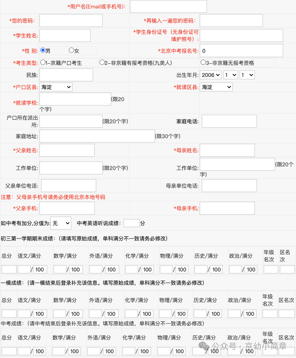Image resolution: width=296 pixels, height=358 pixels.
Task: Open the birth day dropdown
Action: 247,75
